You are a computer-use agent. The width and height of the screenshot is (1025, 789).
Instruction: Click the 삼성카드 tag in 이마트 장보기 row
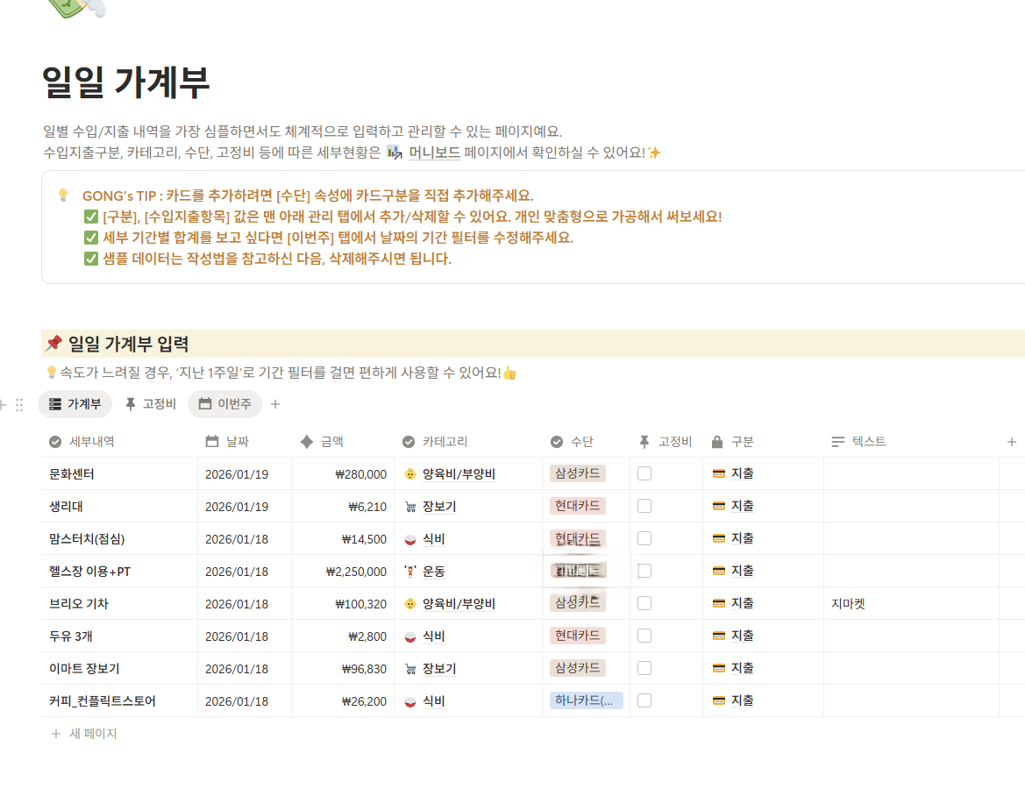click(x=577, y=667)
